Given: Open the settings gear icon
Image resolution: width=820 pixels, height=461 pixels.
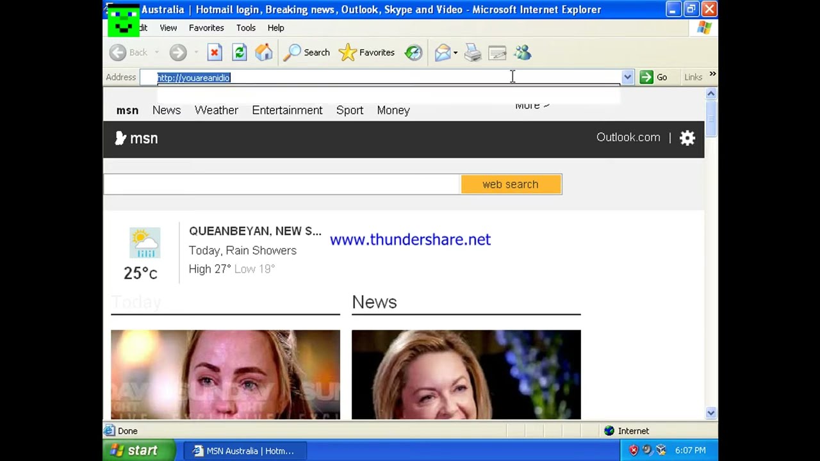Looking at the screenshot, I should click(x=687, y=138).
